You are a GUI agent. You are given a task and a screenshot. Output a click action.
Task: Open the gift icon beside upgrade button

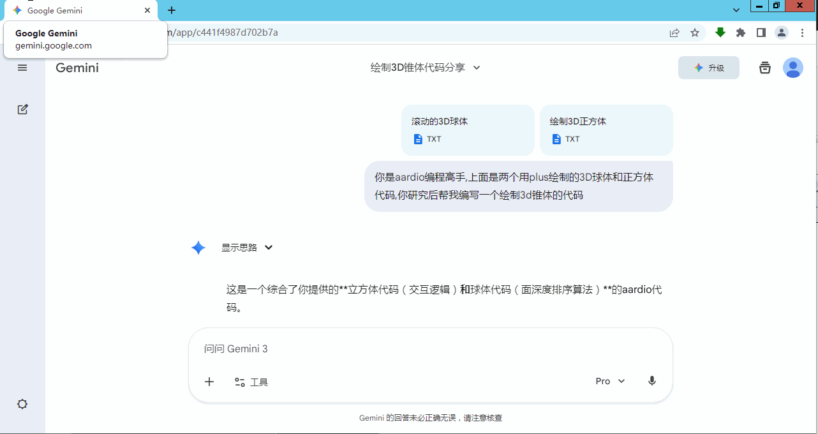pos(764,68)
